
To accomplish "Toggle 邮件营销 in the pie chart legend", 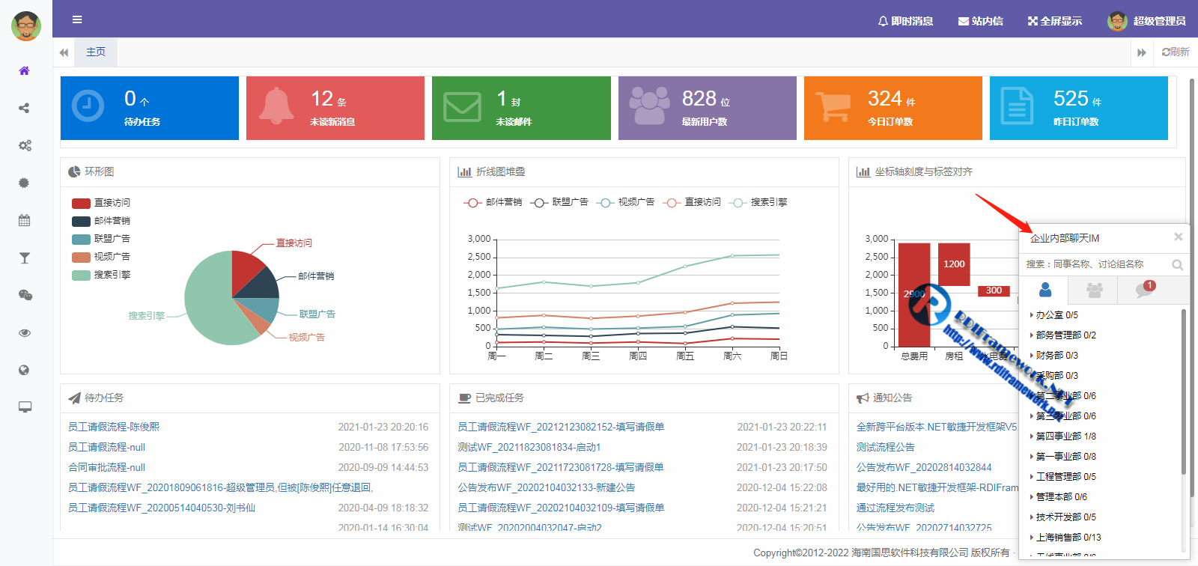I will tap(101, 221).
